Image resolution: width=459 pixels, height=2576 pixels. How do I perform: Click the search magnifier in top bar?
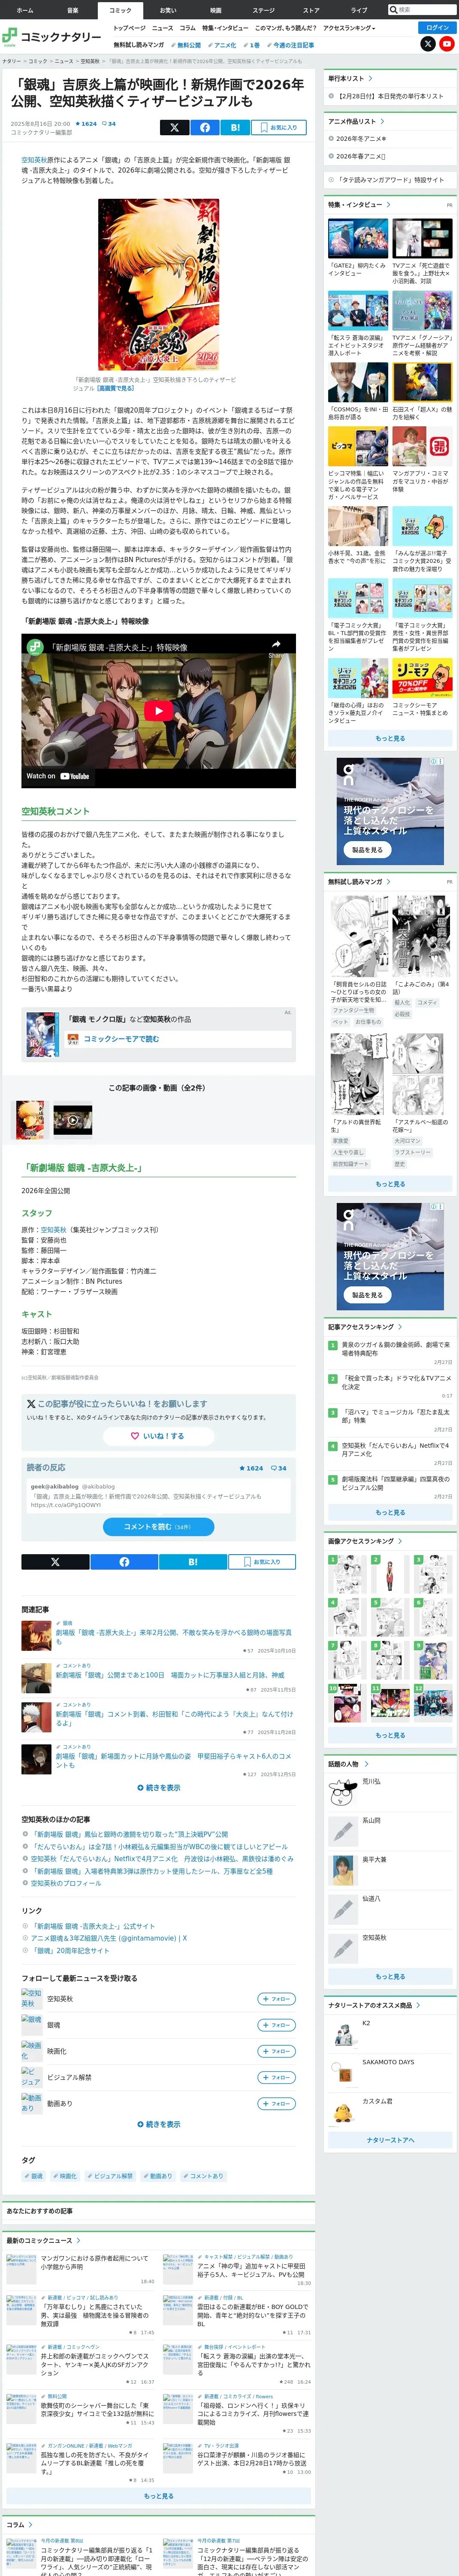pyautogui.click(x=393, y=10)
